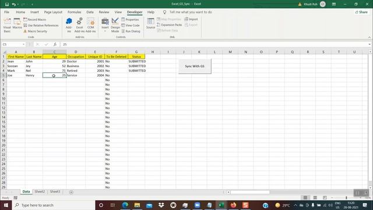Switch to the View tab
The width and height of the screenshot is (373, 210).
point(118,12)
